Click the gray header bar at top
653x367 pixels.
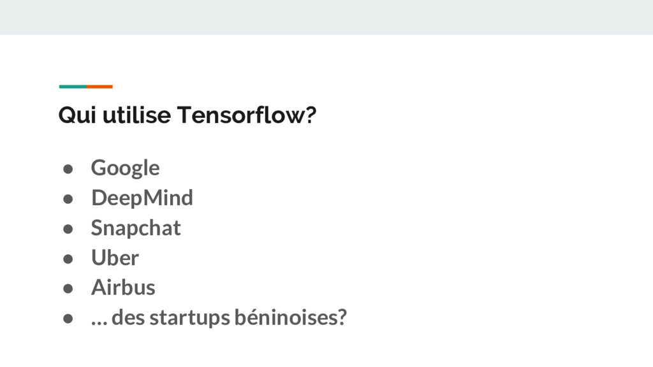click(x=326, y=17)
